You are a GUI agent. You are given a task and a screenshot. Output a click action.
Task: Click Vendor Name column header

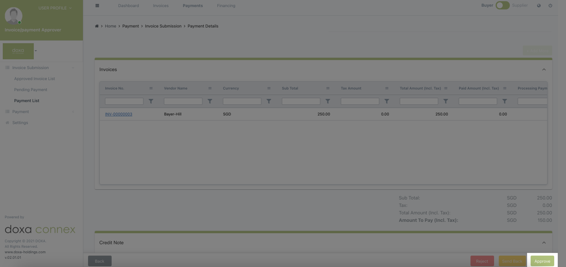[176, 88]
